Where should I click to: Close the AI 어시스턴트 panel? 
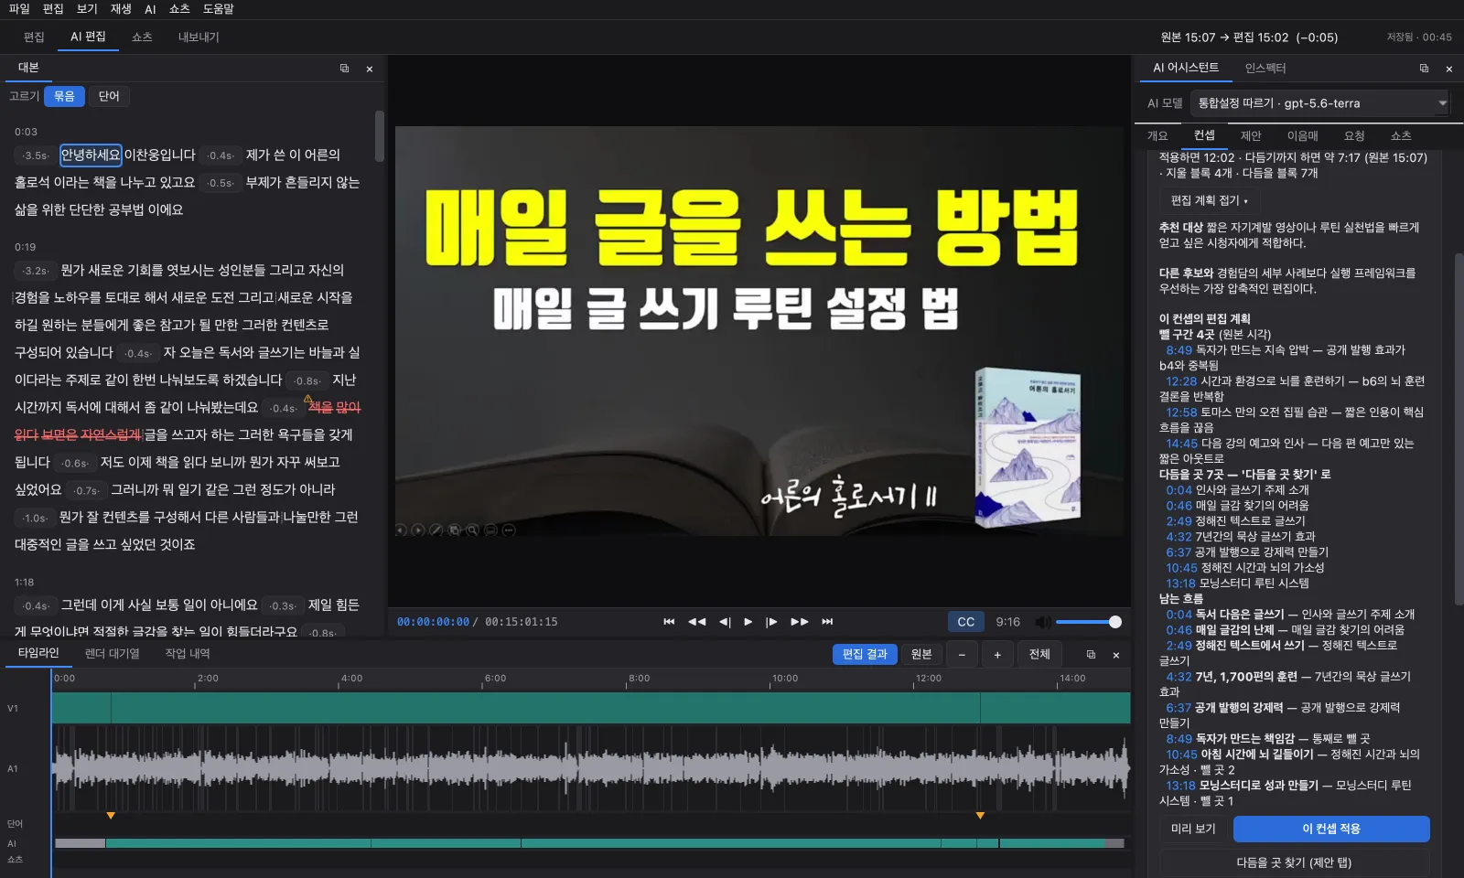[x=1449, y=69]
